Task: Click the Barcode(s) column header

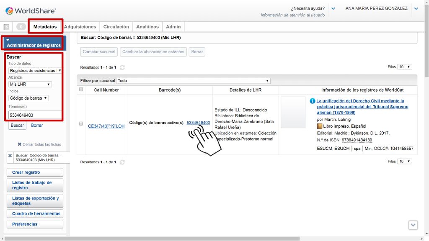Action: click(170, 90)
